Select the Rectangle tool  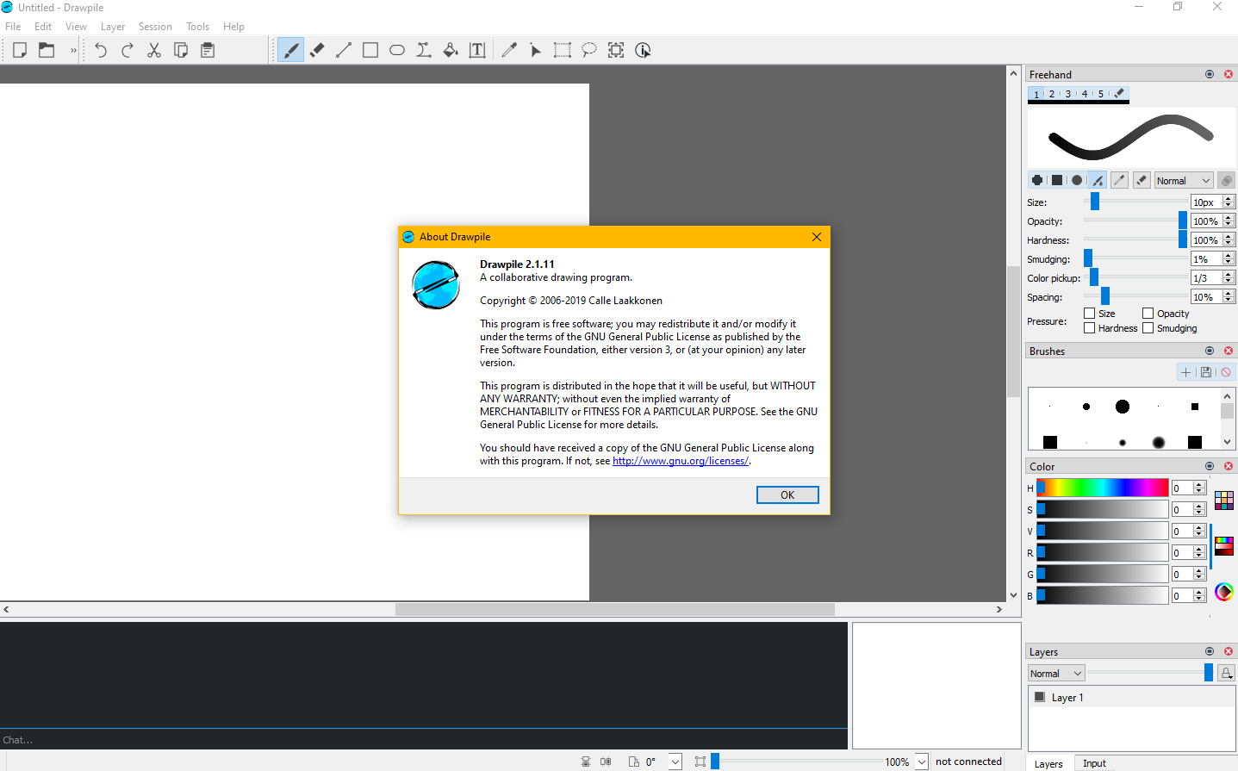coord(370,50)
